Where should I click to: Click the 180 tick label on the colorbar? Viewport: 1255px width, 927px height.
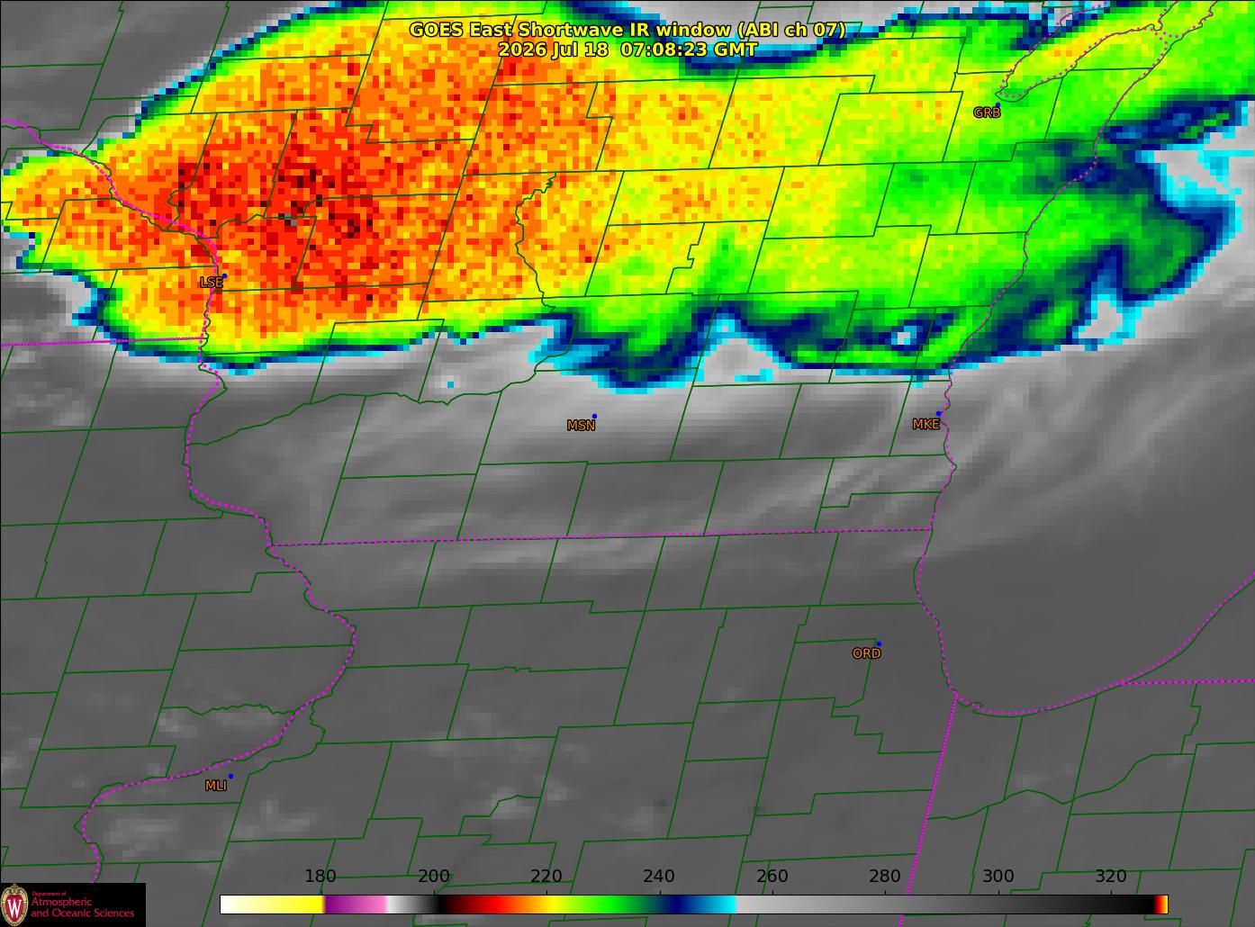321,877
